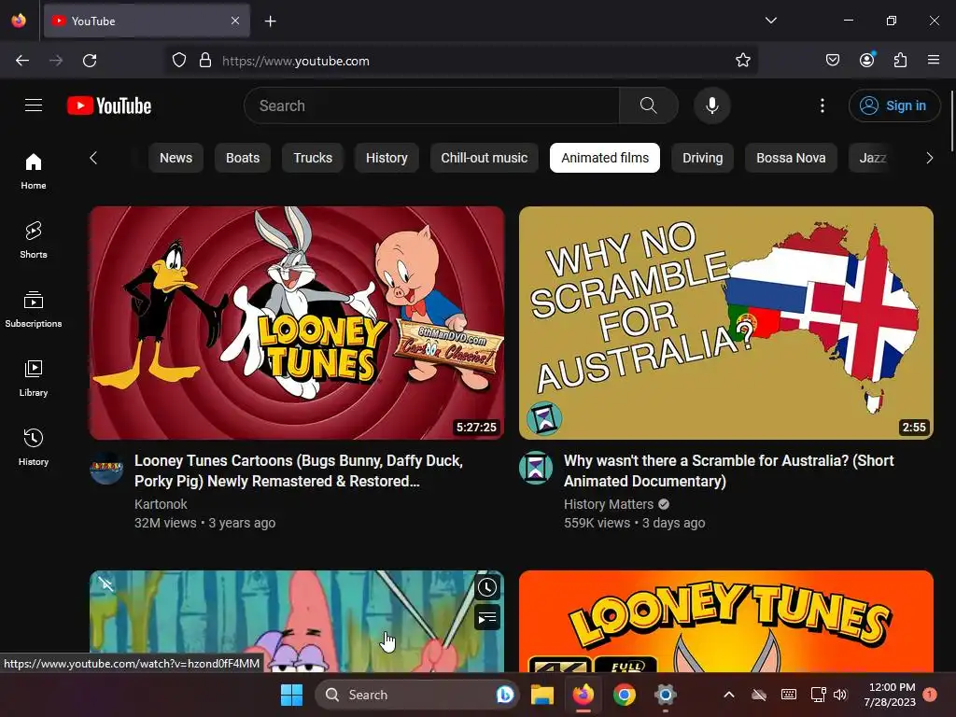
Task: Open Looney Tunes 5:27:25 video thumbnail
Action: point(297,322)
